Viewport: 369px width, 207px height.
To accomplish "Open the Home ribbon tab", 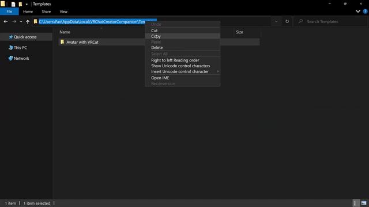I will [x=28, y=11].
